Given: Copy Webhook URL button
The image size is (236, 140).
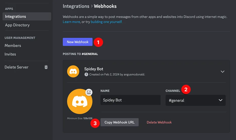Looking at the screenshot, I should point(120,122).
